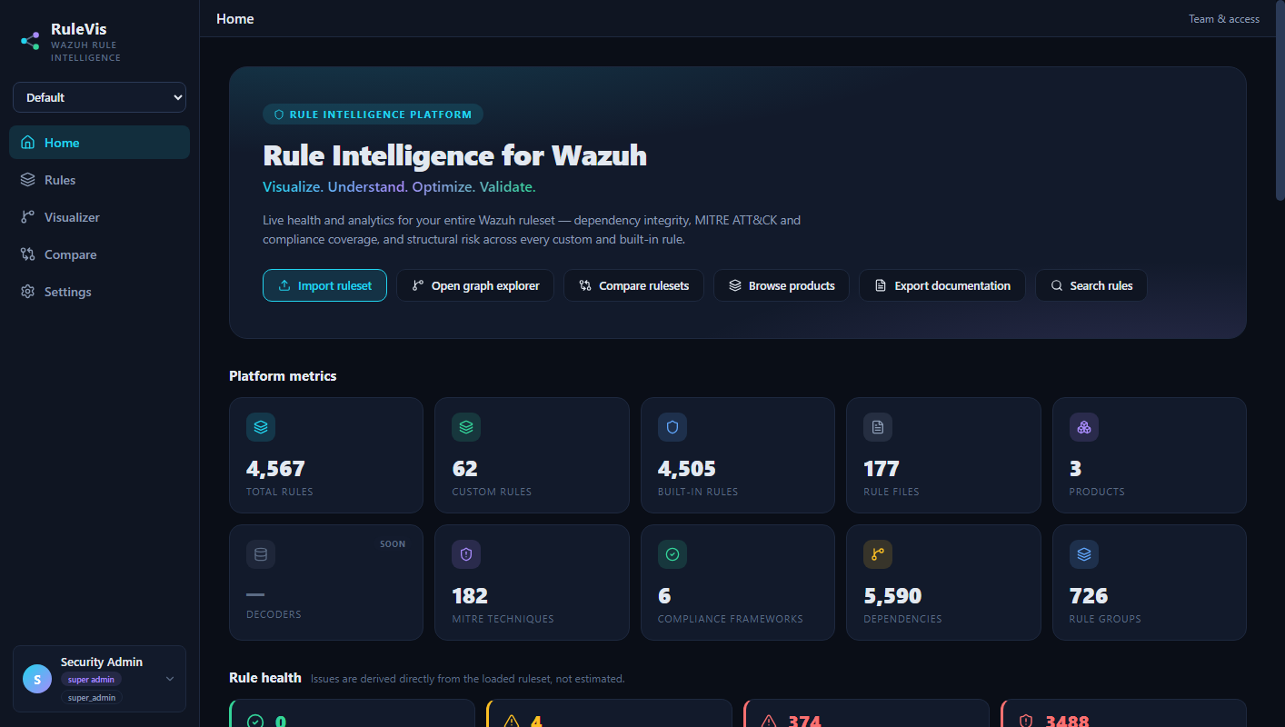Click Open graph explorer button
This screenshot has height=727, width=1285.
tap(475, 285)
